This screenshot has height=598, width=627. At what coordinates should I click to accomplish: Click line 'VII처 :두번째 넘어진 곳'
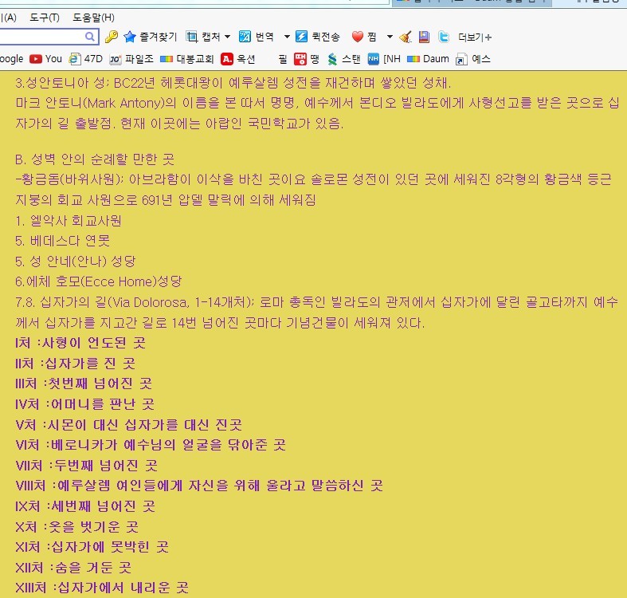[86, 466]
